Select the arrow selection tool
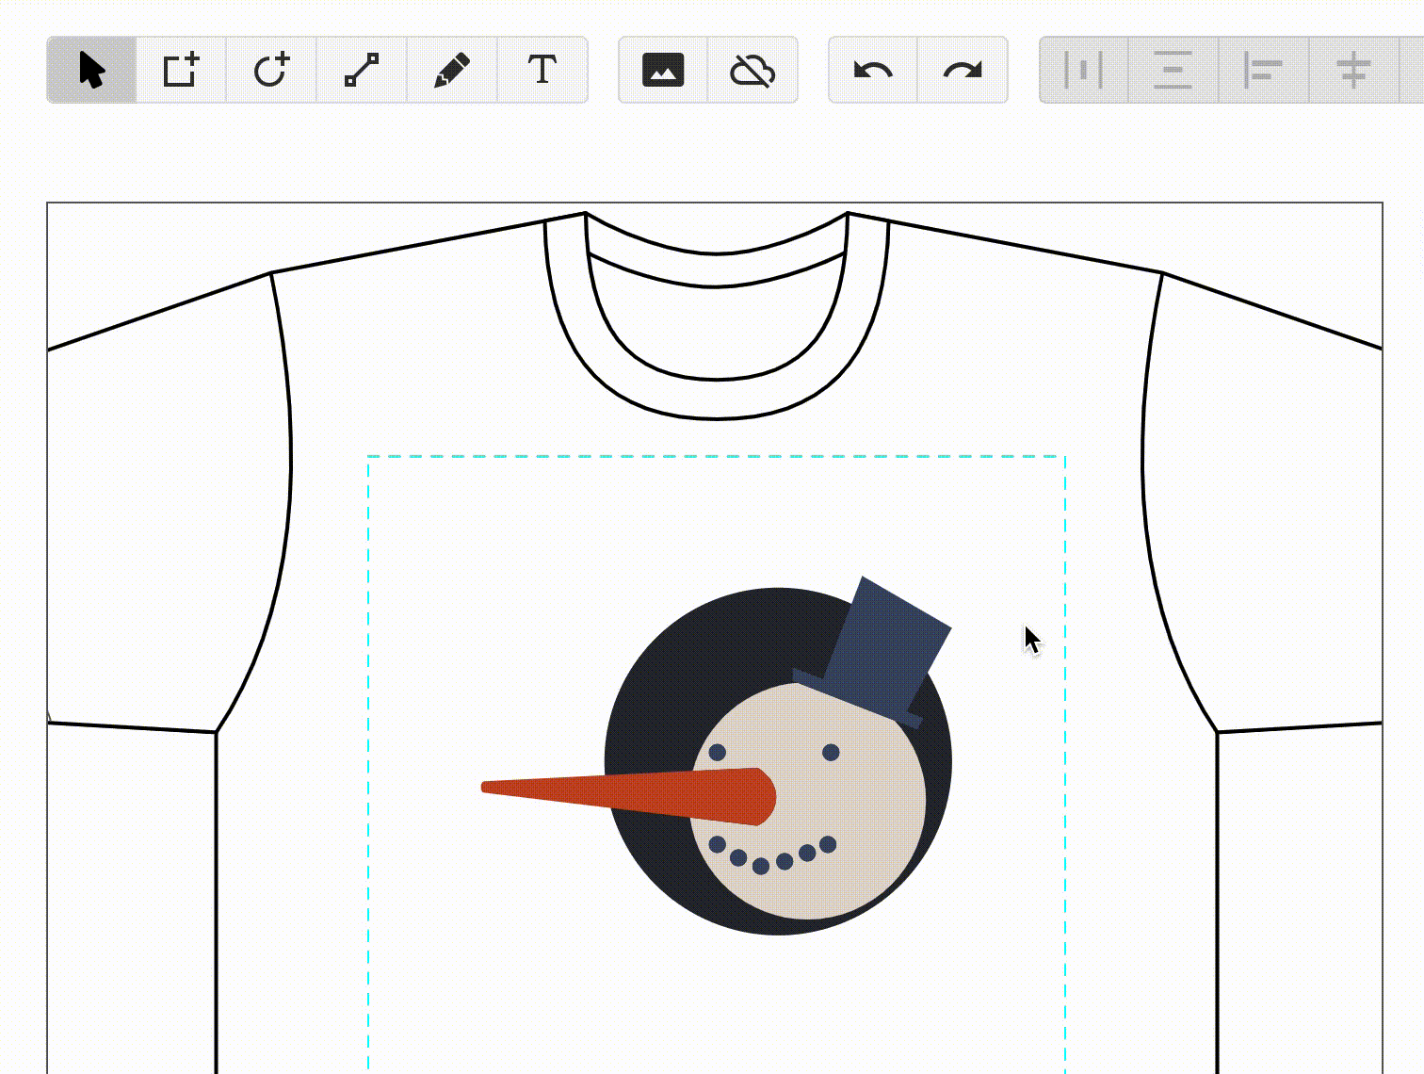1424x1074 pixels. click(91, 71)
